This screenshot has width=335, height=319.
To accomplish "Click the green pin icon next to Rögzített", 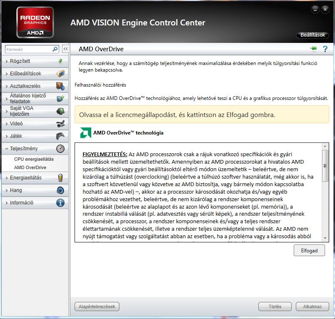I will click(x=60, y=61).
